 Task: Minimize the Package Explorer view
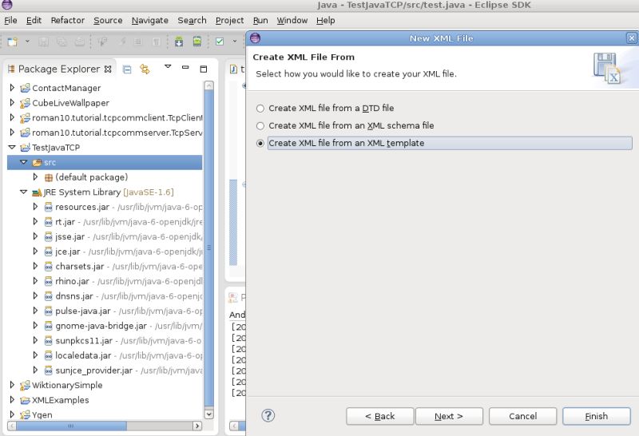click(185, 67)
